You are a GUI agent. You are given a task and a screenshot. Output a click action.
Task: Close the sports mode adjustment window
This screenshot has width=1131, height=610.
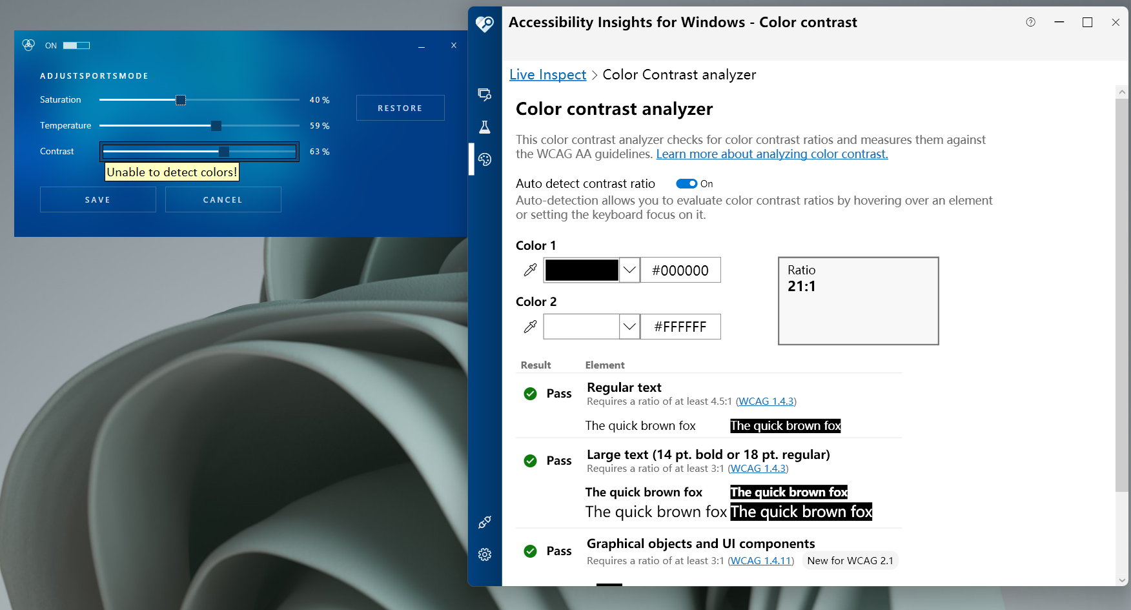point(454,45)
